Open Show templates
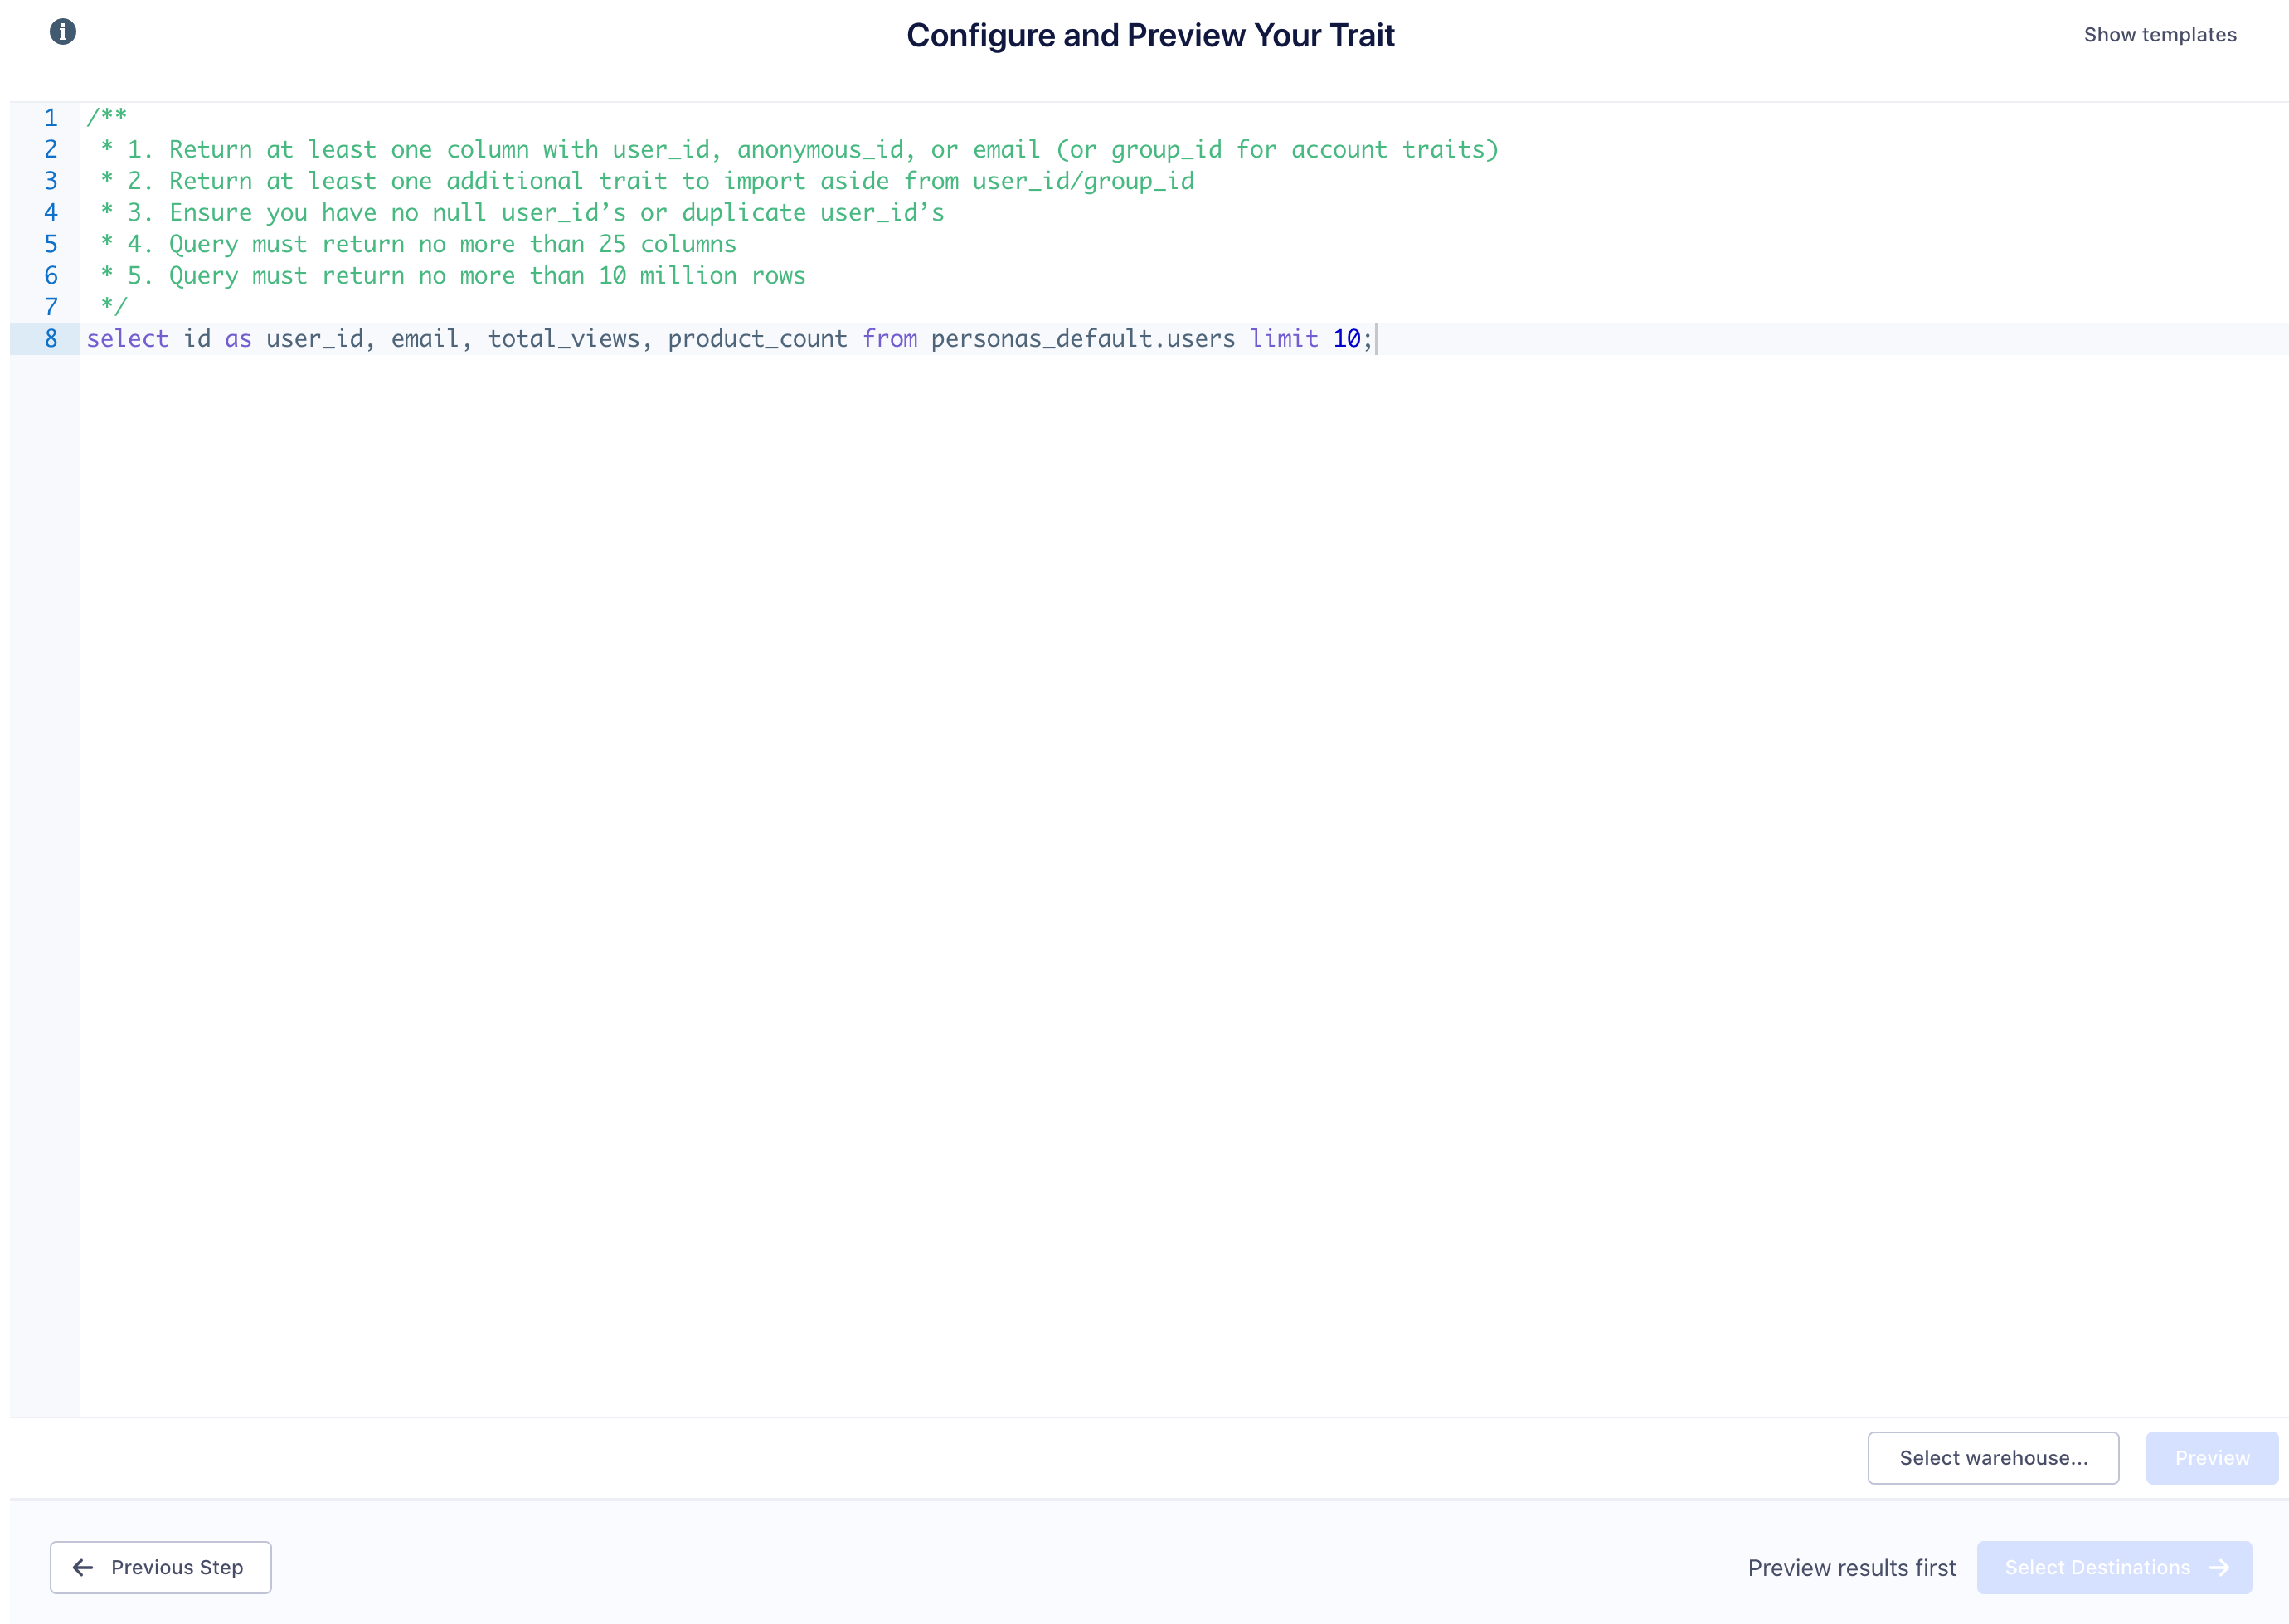This screenshot has height=1624, width=2289. point(2161,33)
